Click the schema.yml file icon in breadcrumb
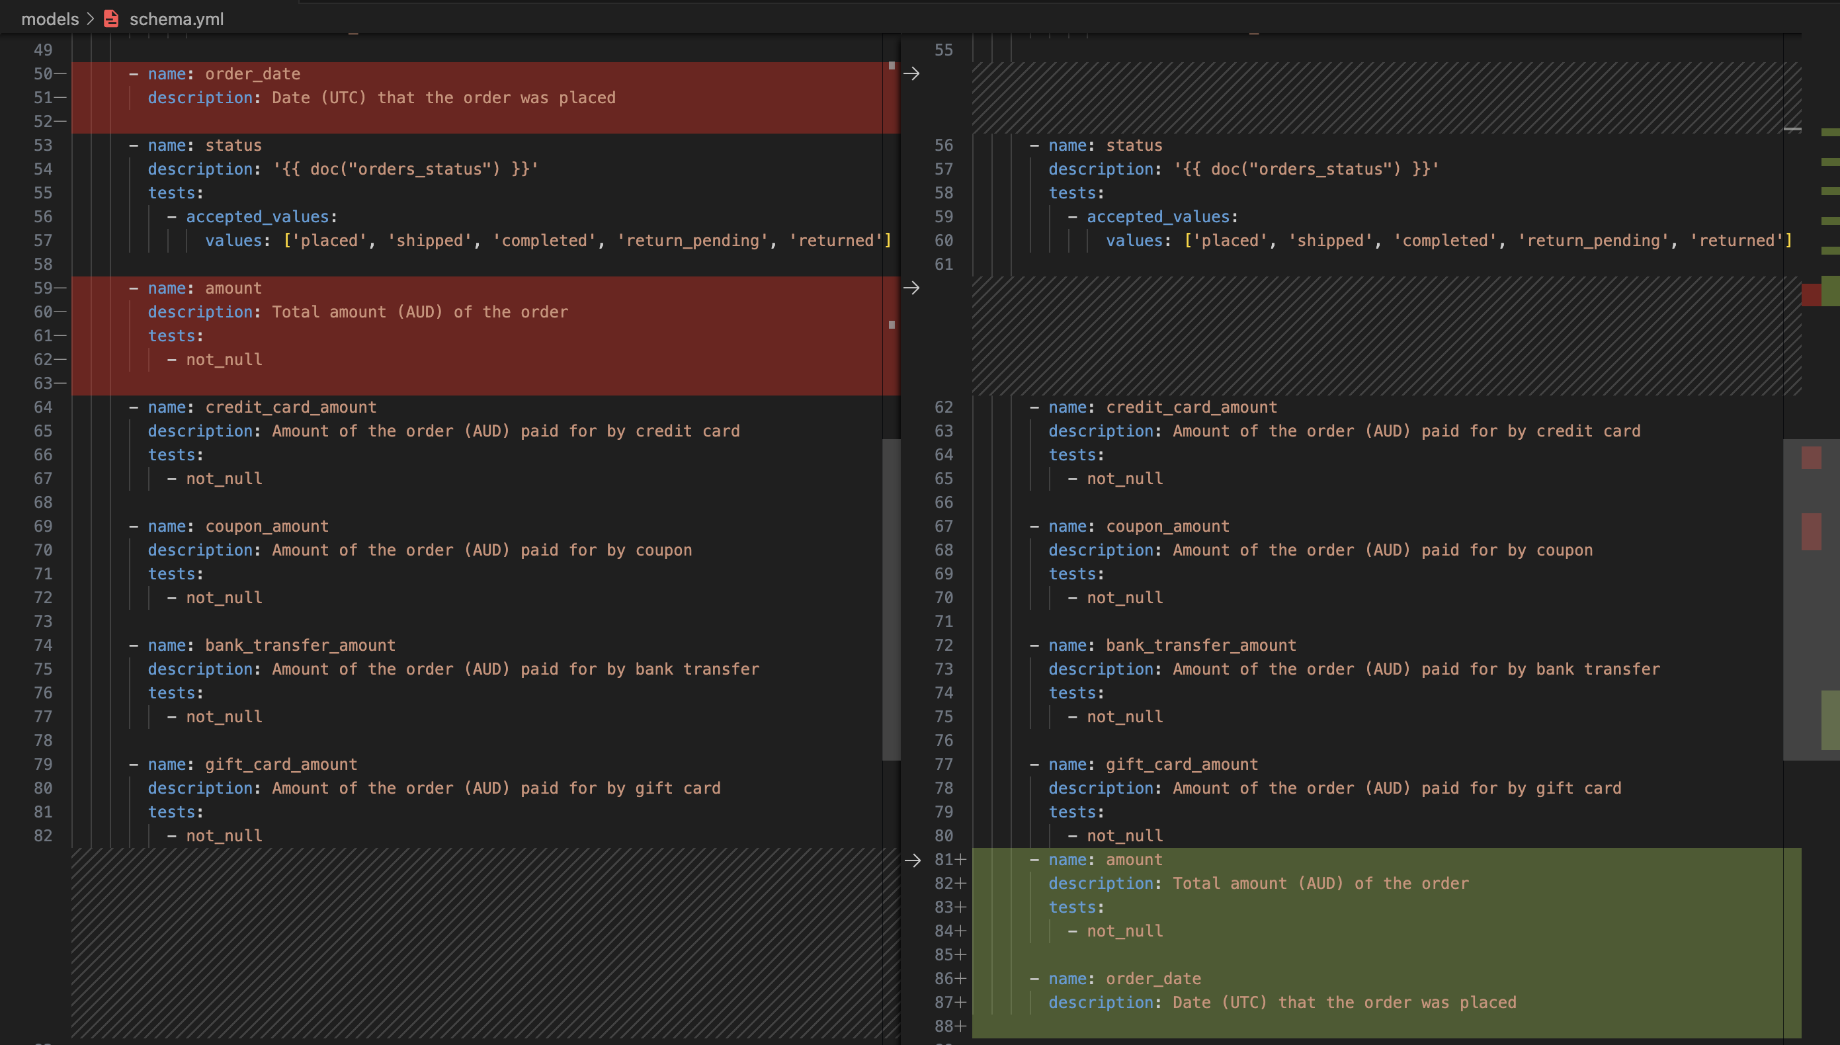 pos(111,19)
